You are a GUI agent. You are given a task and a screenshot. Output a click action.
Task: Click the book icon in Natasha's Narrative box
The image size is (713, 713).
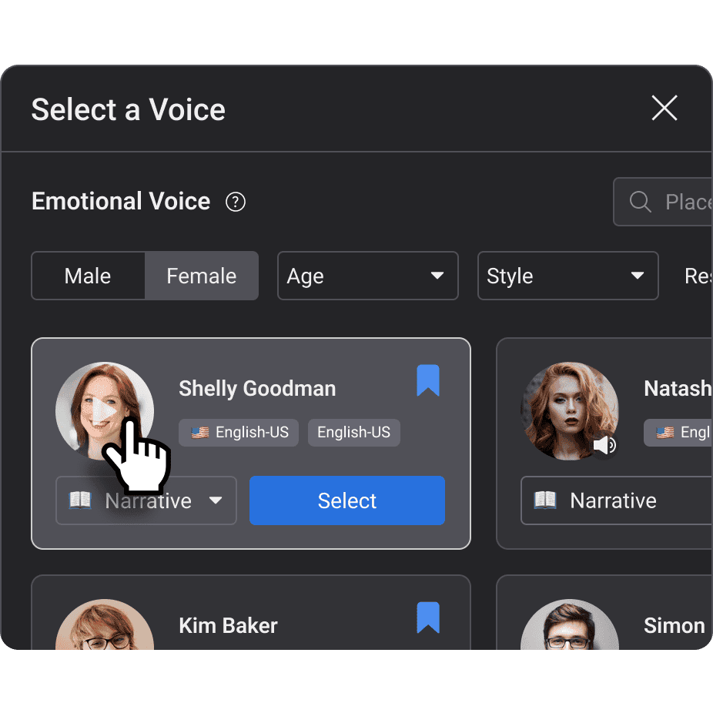click(x=545, y=500)
